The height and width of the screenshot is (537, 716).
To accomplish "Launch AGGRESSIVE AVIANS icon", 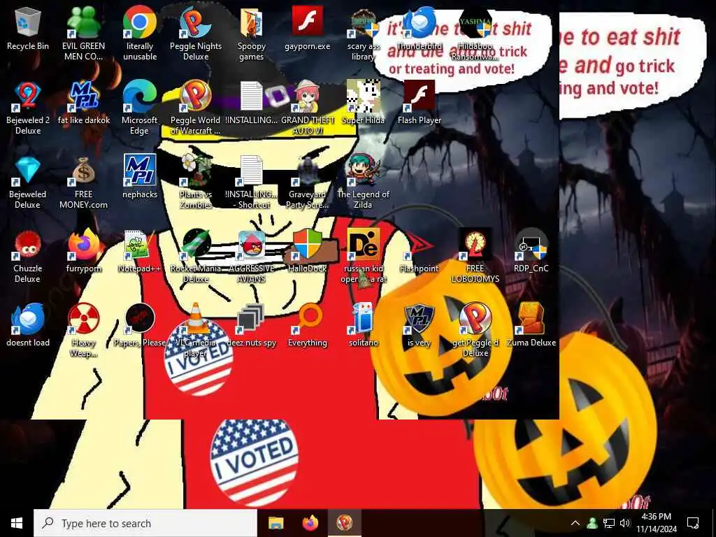I will tap(252, 256).
